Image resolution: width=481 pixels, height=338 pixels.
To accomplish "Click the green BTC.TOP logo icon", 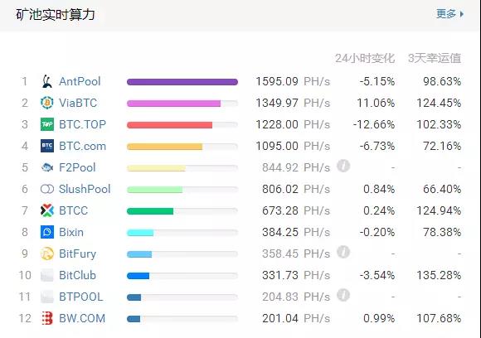I will click(x=47, y=124).
